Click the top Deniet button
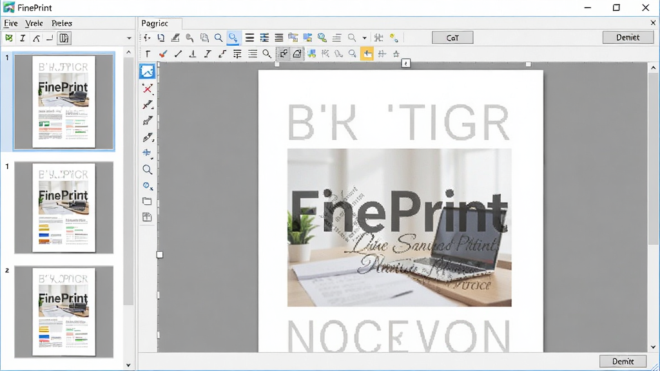 point(628,37)
